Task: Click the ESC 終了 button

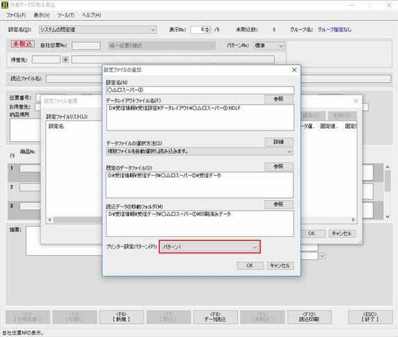Action: coord(370,317)
